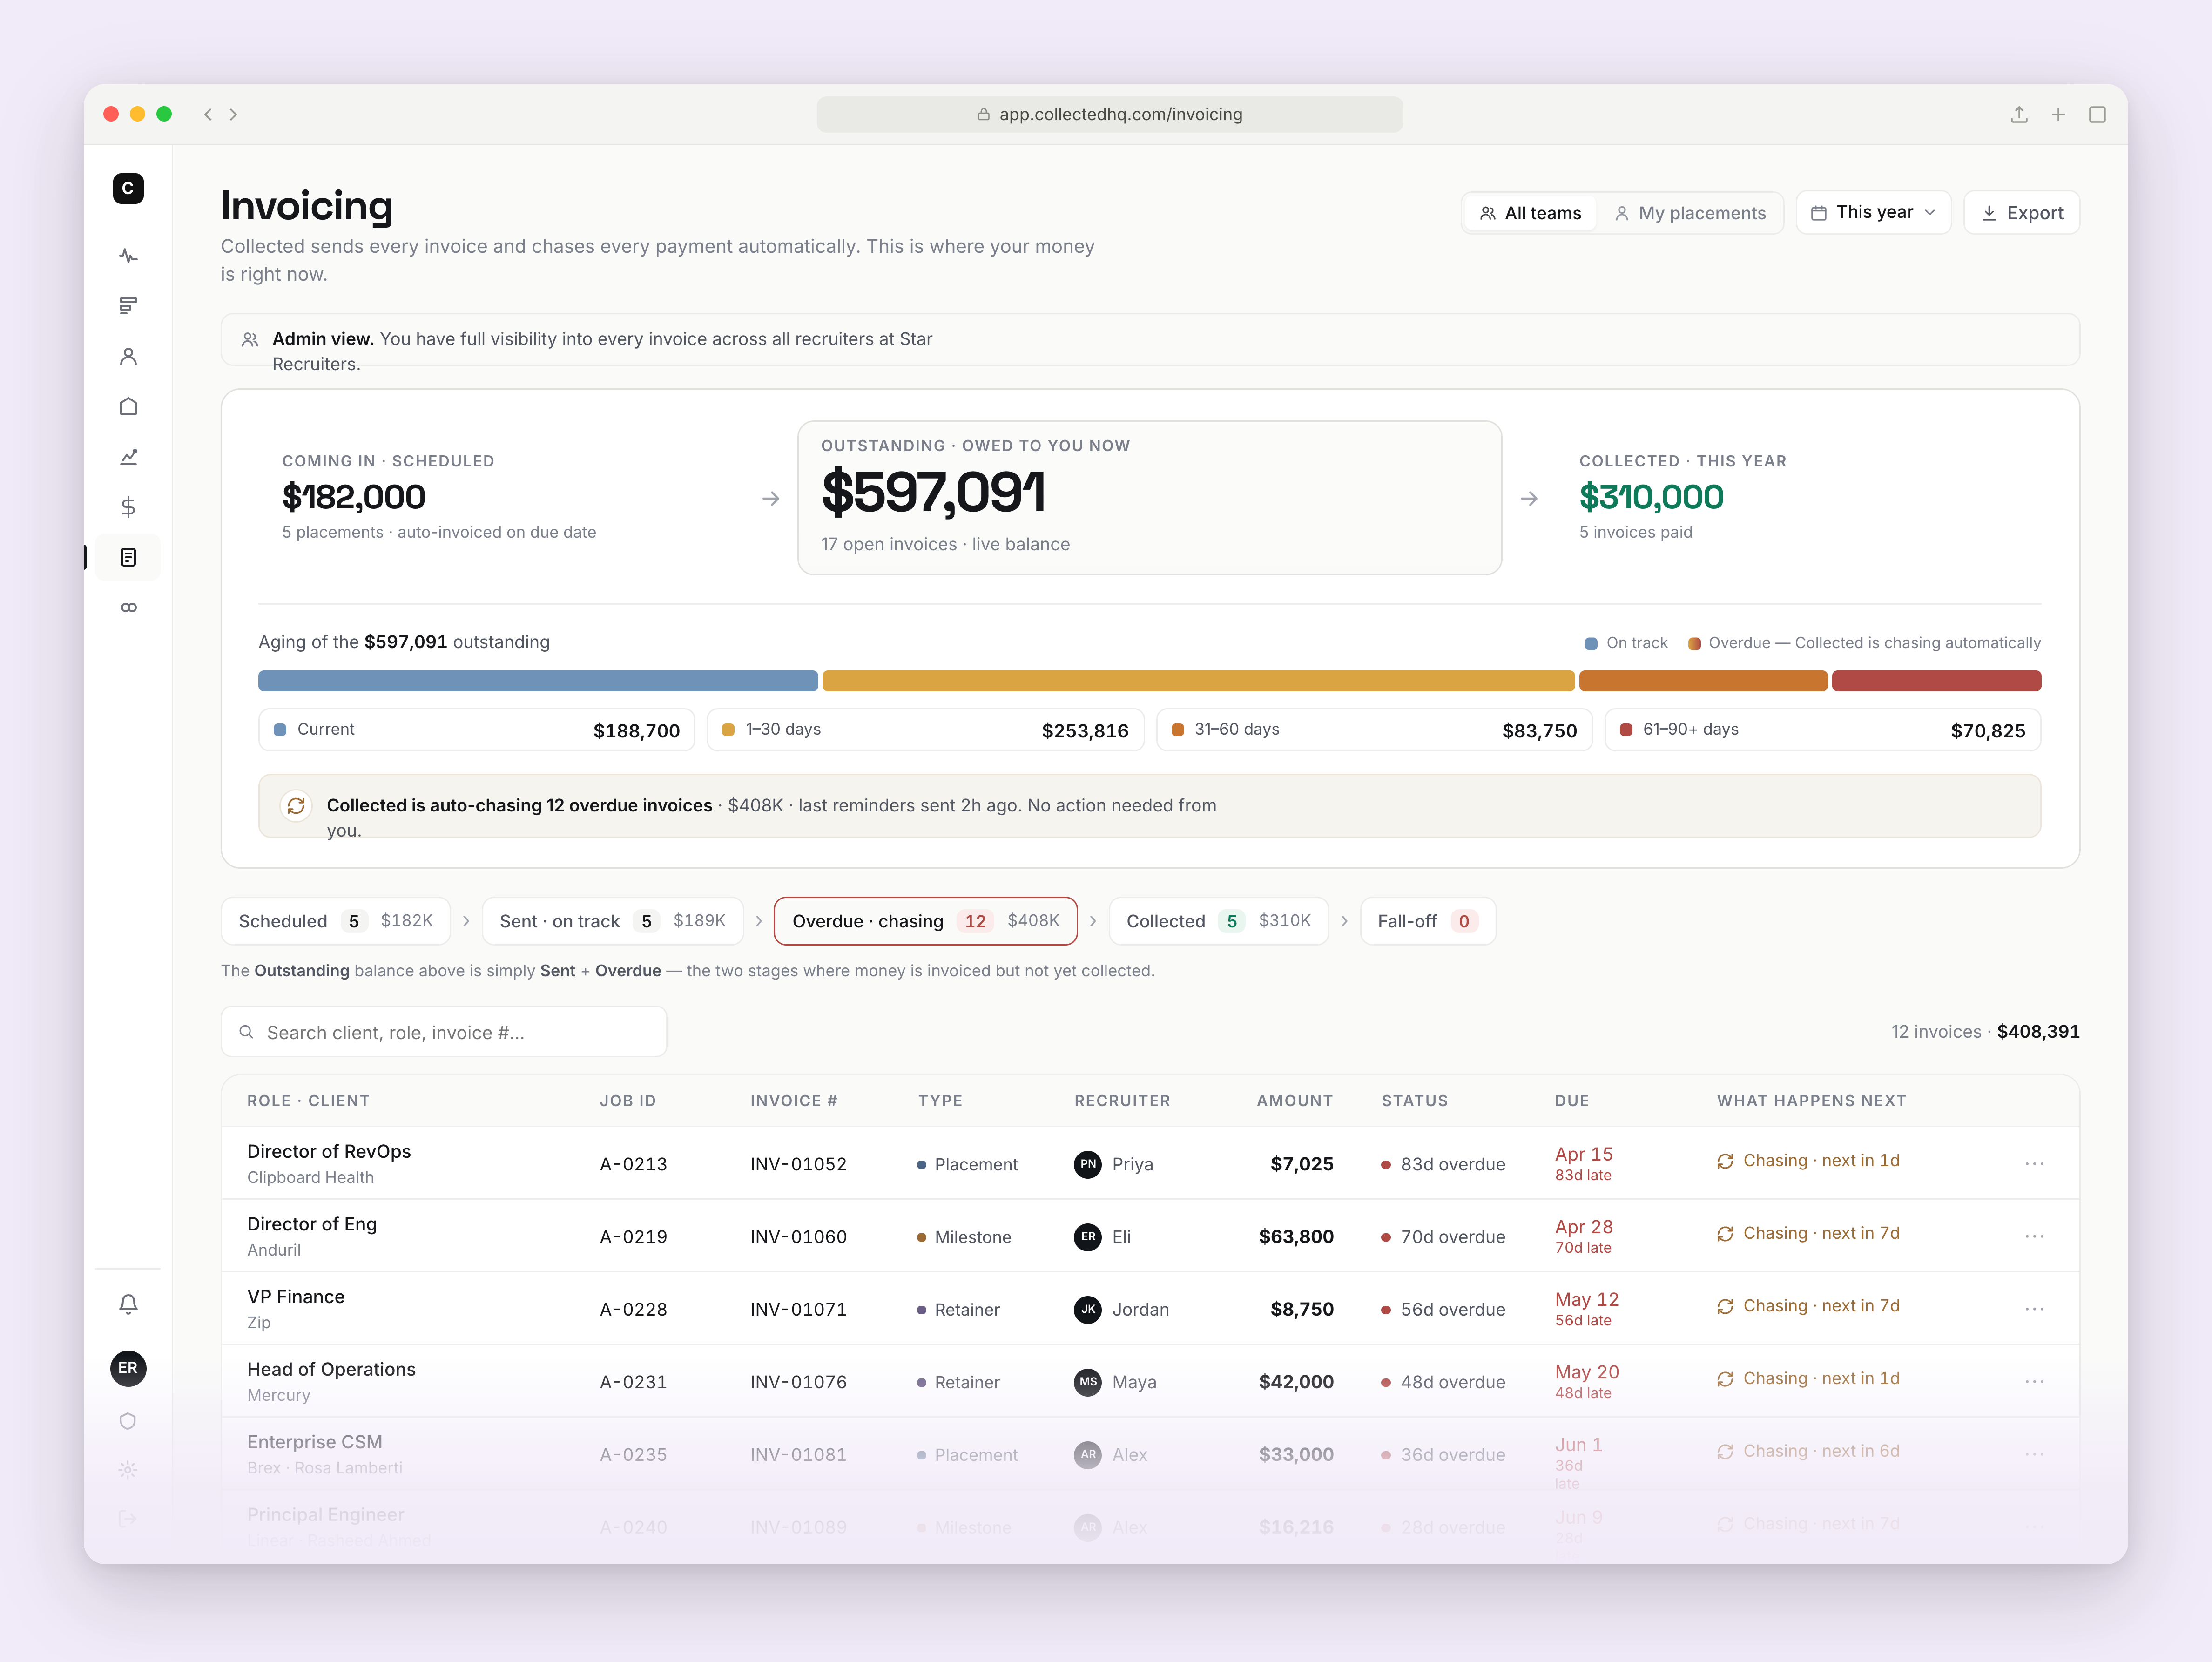2212x1662 pixels.
Task: Go forward with browser forward arrow
Action: (233, 114)
